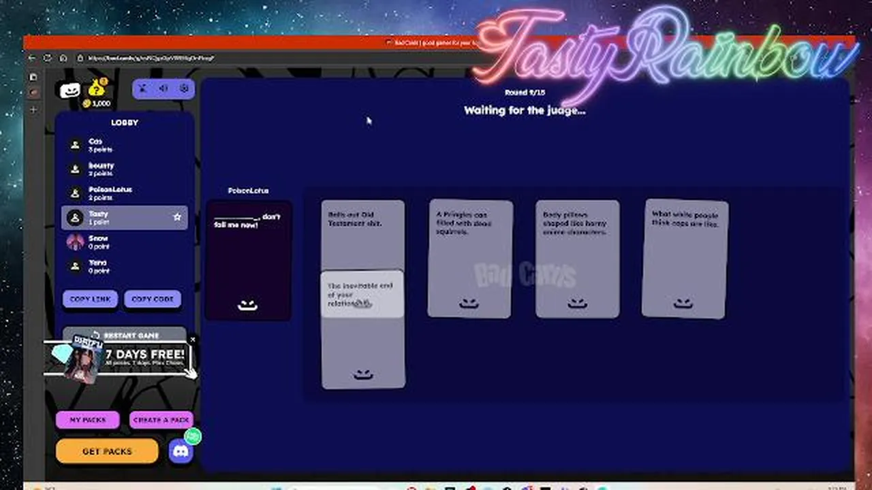This screenshot has height=490, width=872.
Task: Click bounty's avatar in the lobby list
Action: 76,169
